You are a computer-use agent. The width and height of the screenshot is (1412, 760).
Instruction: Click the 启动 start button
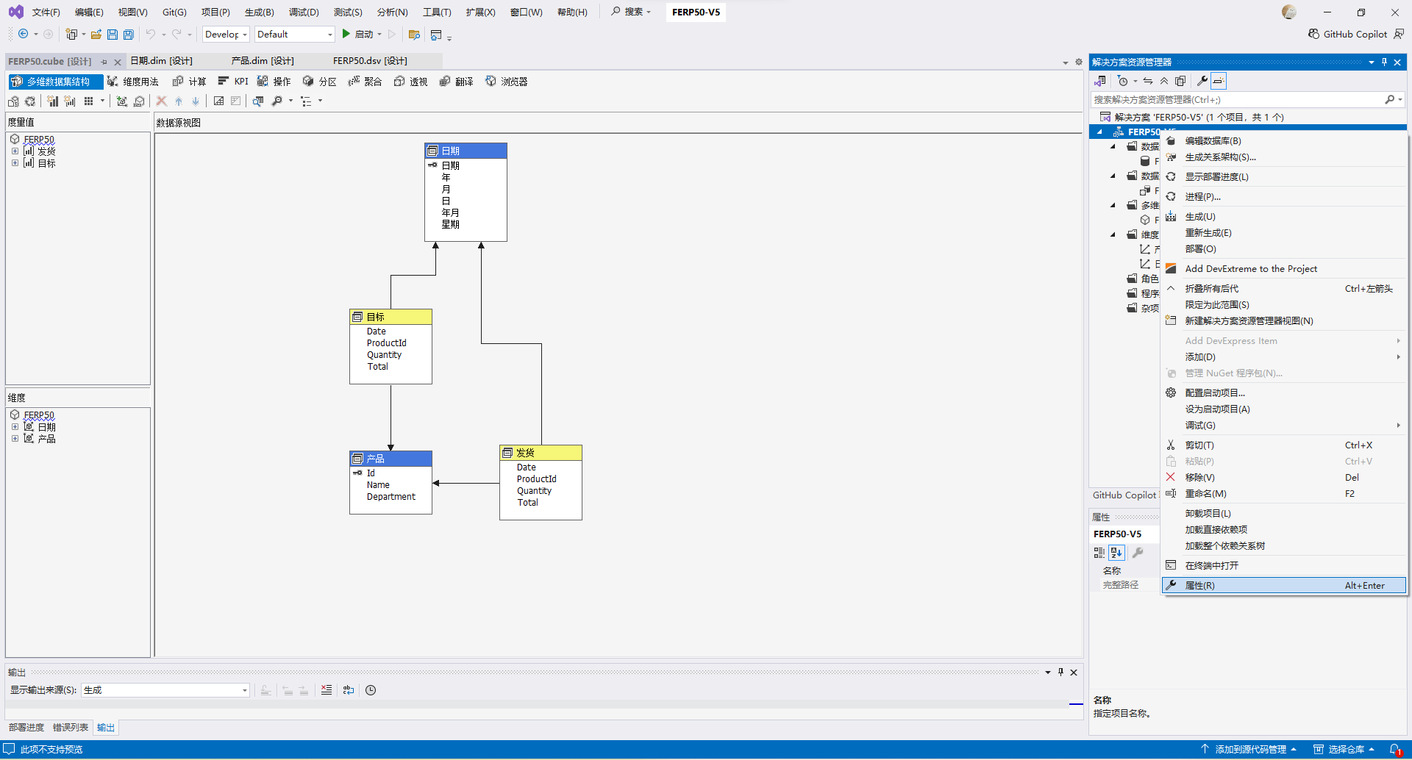pos(357,35)
